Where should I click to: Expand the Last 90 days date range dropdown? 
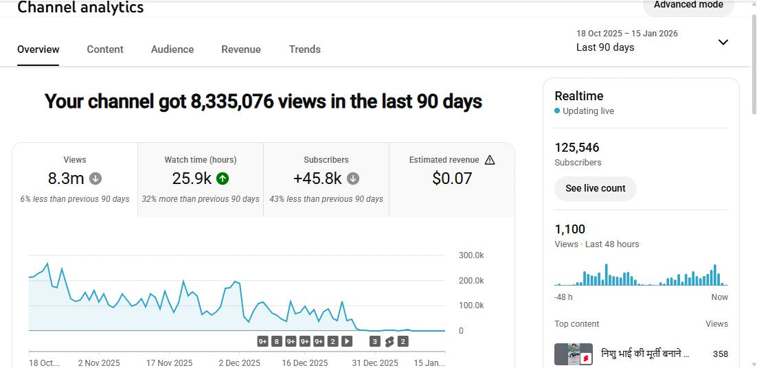click(605, 47)
